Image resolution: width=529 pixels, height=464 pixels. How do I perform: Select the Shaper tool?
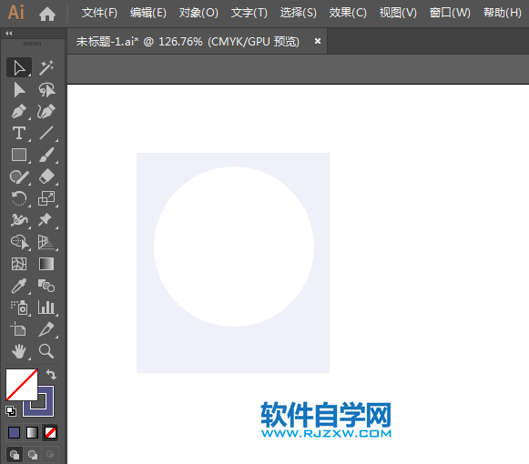click(x=19, y=177)
